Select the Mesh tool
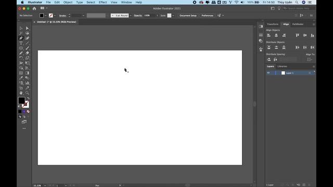 tap(21, 73)
